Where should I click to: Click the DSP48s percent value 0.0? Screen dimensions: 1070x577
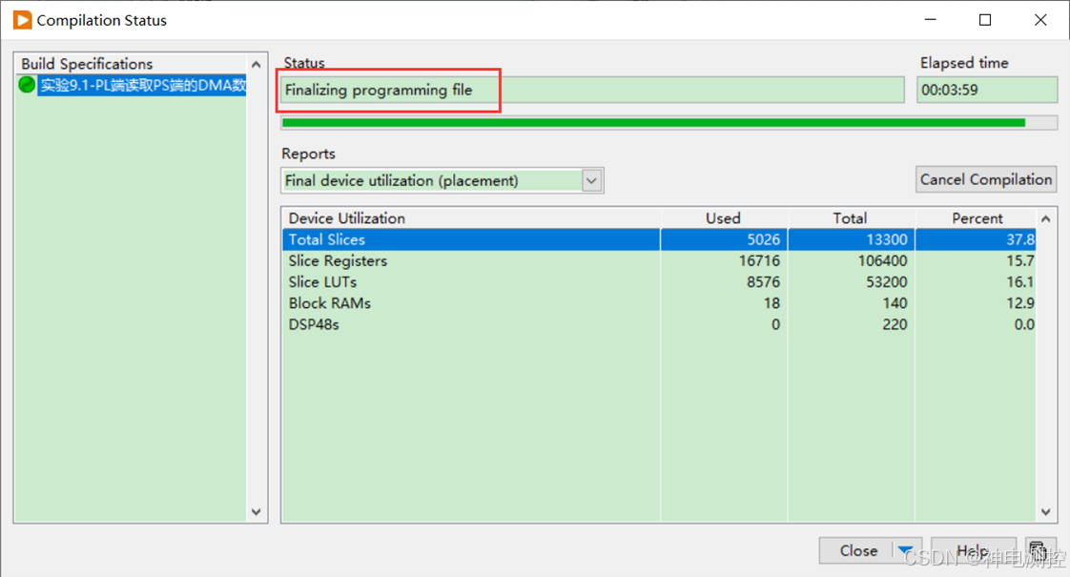[1023, 324]
